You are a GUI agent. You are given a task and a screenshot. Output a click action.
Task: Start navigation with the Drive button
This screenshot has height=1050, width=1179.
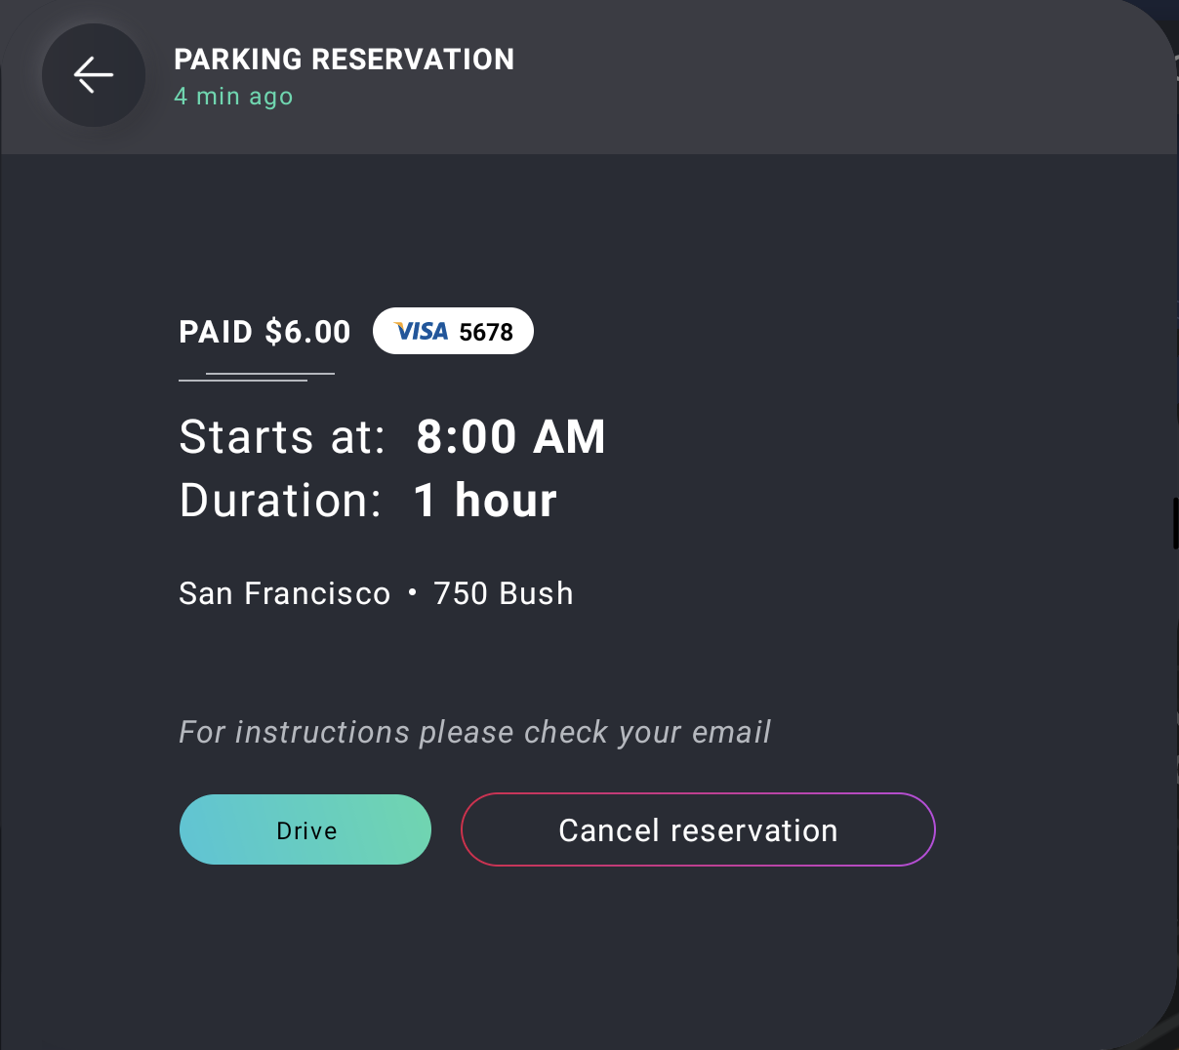point(305,829)
